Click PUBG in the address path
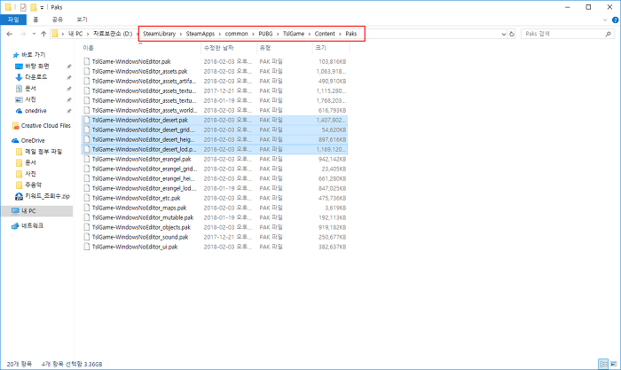This screenshot has height=370, width=621. (x=266, y=34)
